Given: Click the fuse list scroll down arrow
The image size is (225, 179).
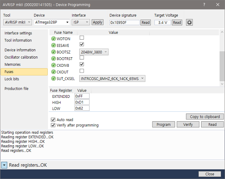Looking at the screenshot, I should click(222, 84).
